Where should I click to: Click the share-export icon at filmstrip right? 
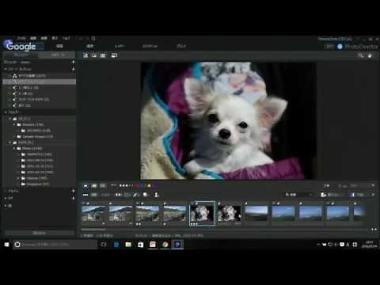tap(323, 195)
